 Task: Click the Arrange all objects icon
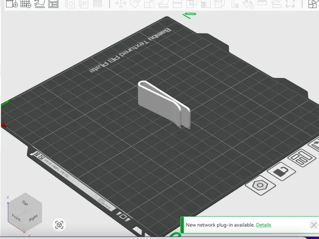click(x=53, y=4)
